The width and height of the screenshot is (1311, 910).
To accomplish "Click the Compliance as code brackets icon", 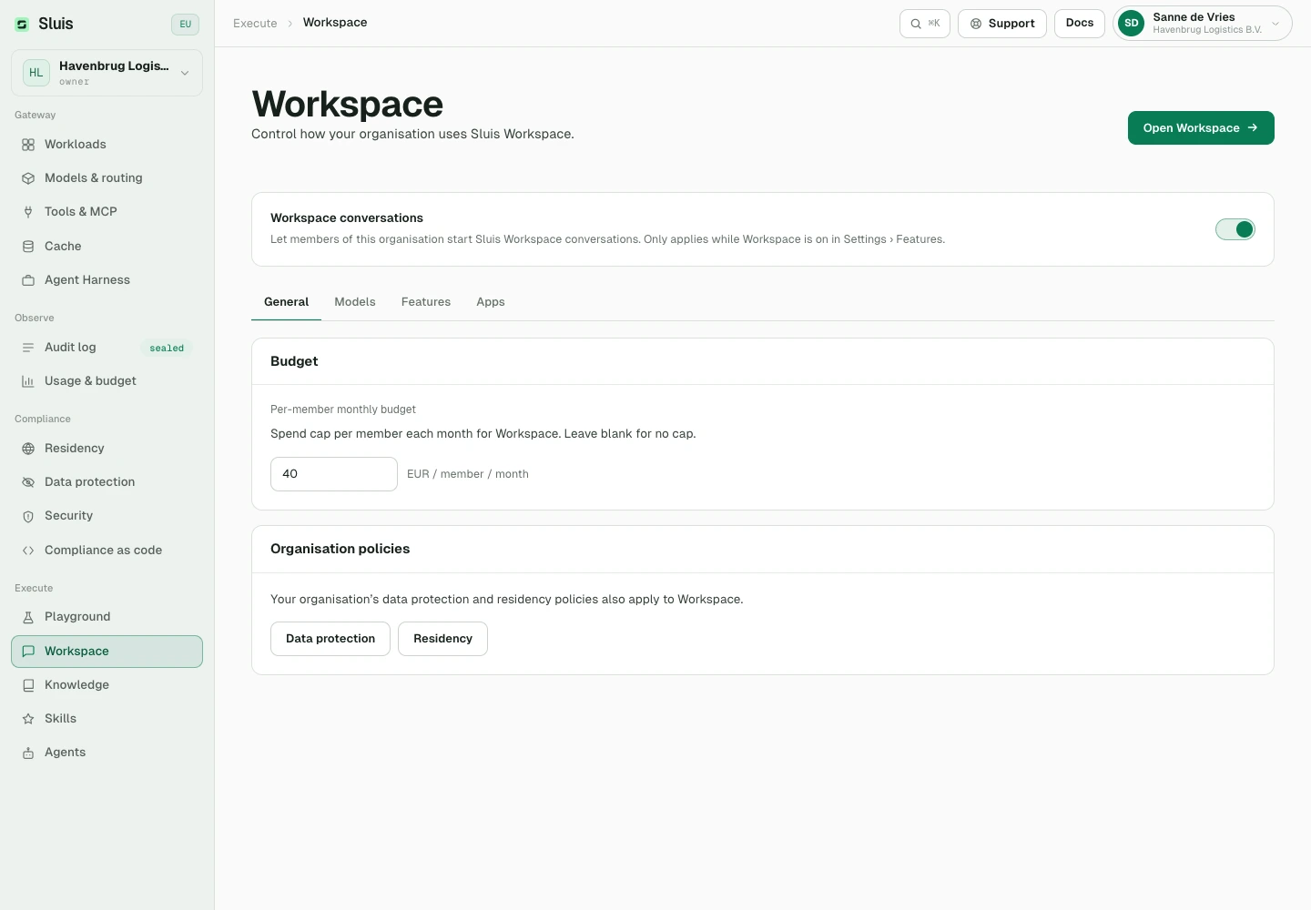I will point(28,551).
